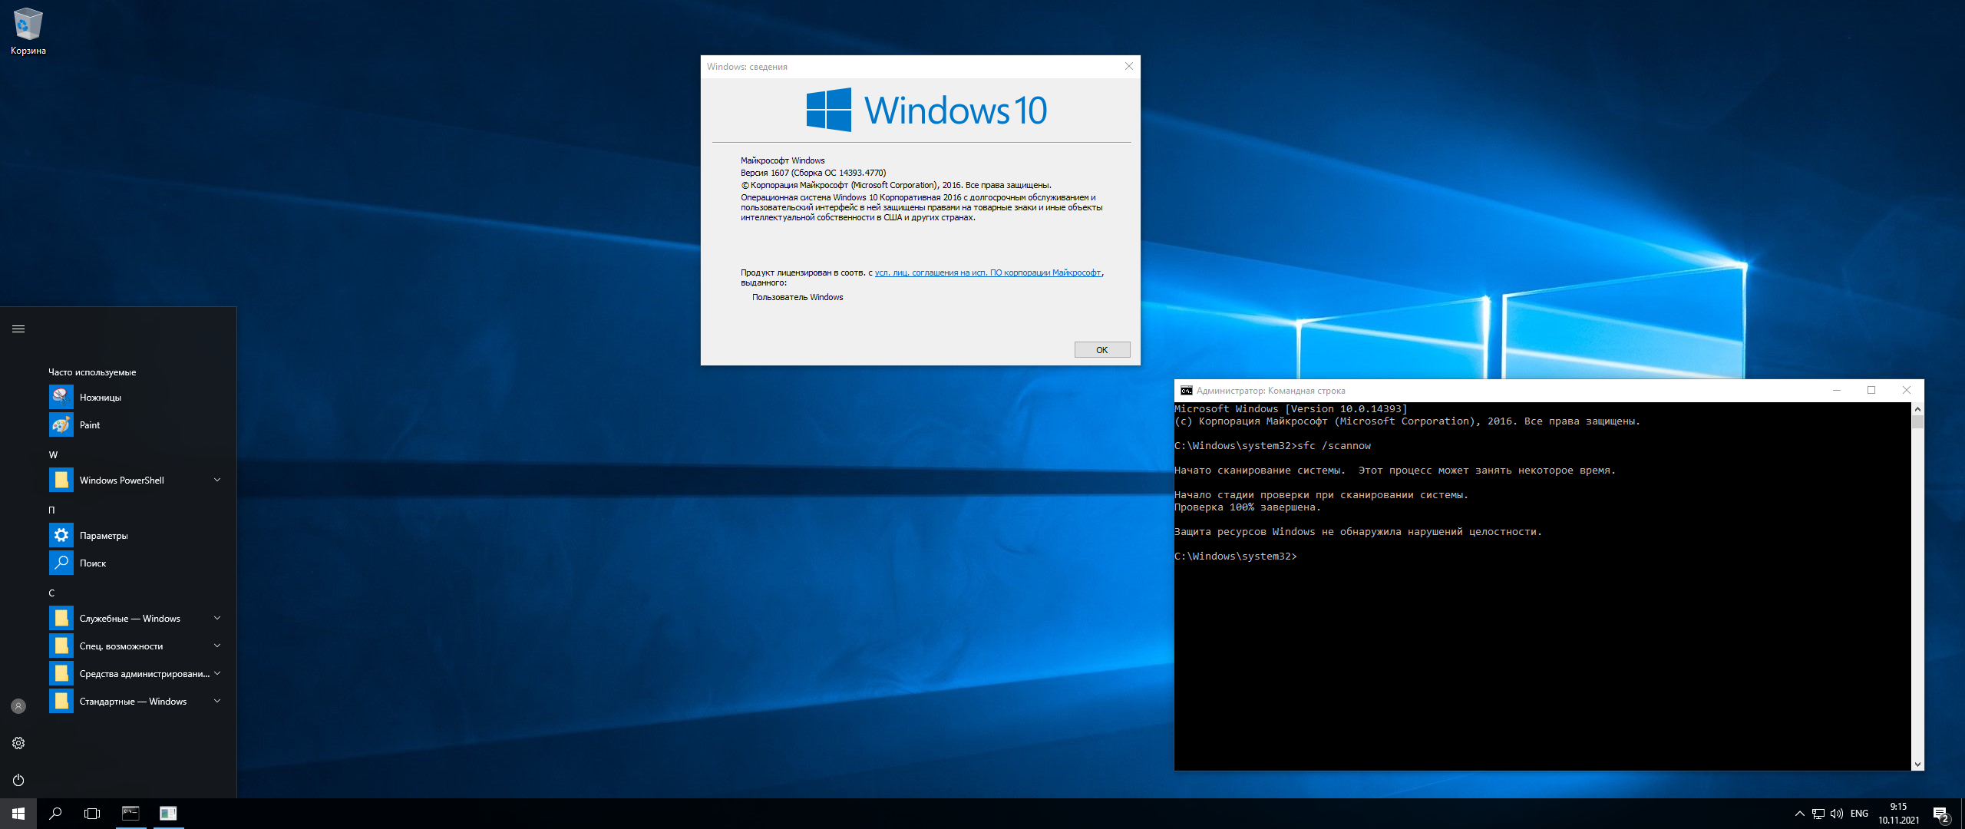Click the Show desktop sliver on taskbar
This screenshot has width=1965, height=829.
[1963, 814]
